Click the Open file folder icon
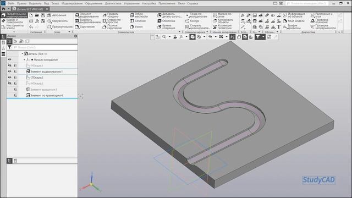This screenshot has width=352, height=198. click(37, 15)
